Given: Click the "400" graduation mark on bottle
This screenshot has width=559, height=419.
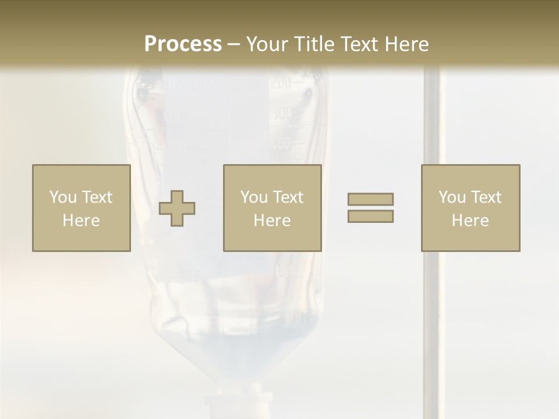Looking at the screenshot, I should pos(282,141).
